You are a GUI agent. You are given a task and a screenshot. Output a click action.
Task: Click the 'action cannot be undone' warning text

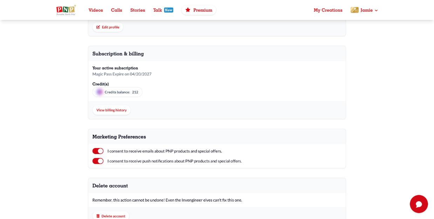point(167,200)
